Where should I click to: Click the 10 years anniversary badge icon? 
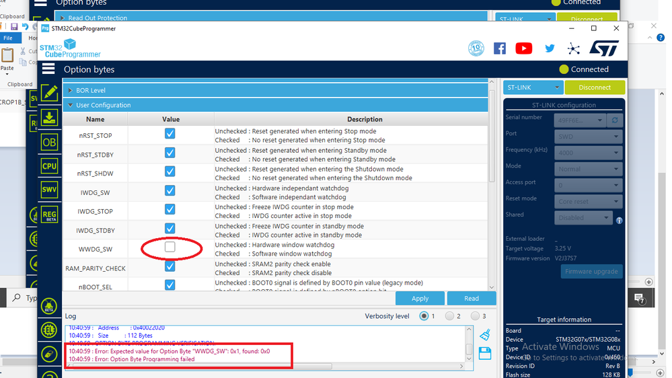point(476,48)
